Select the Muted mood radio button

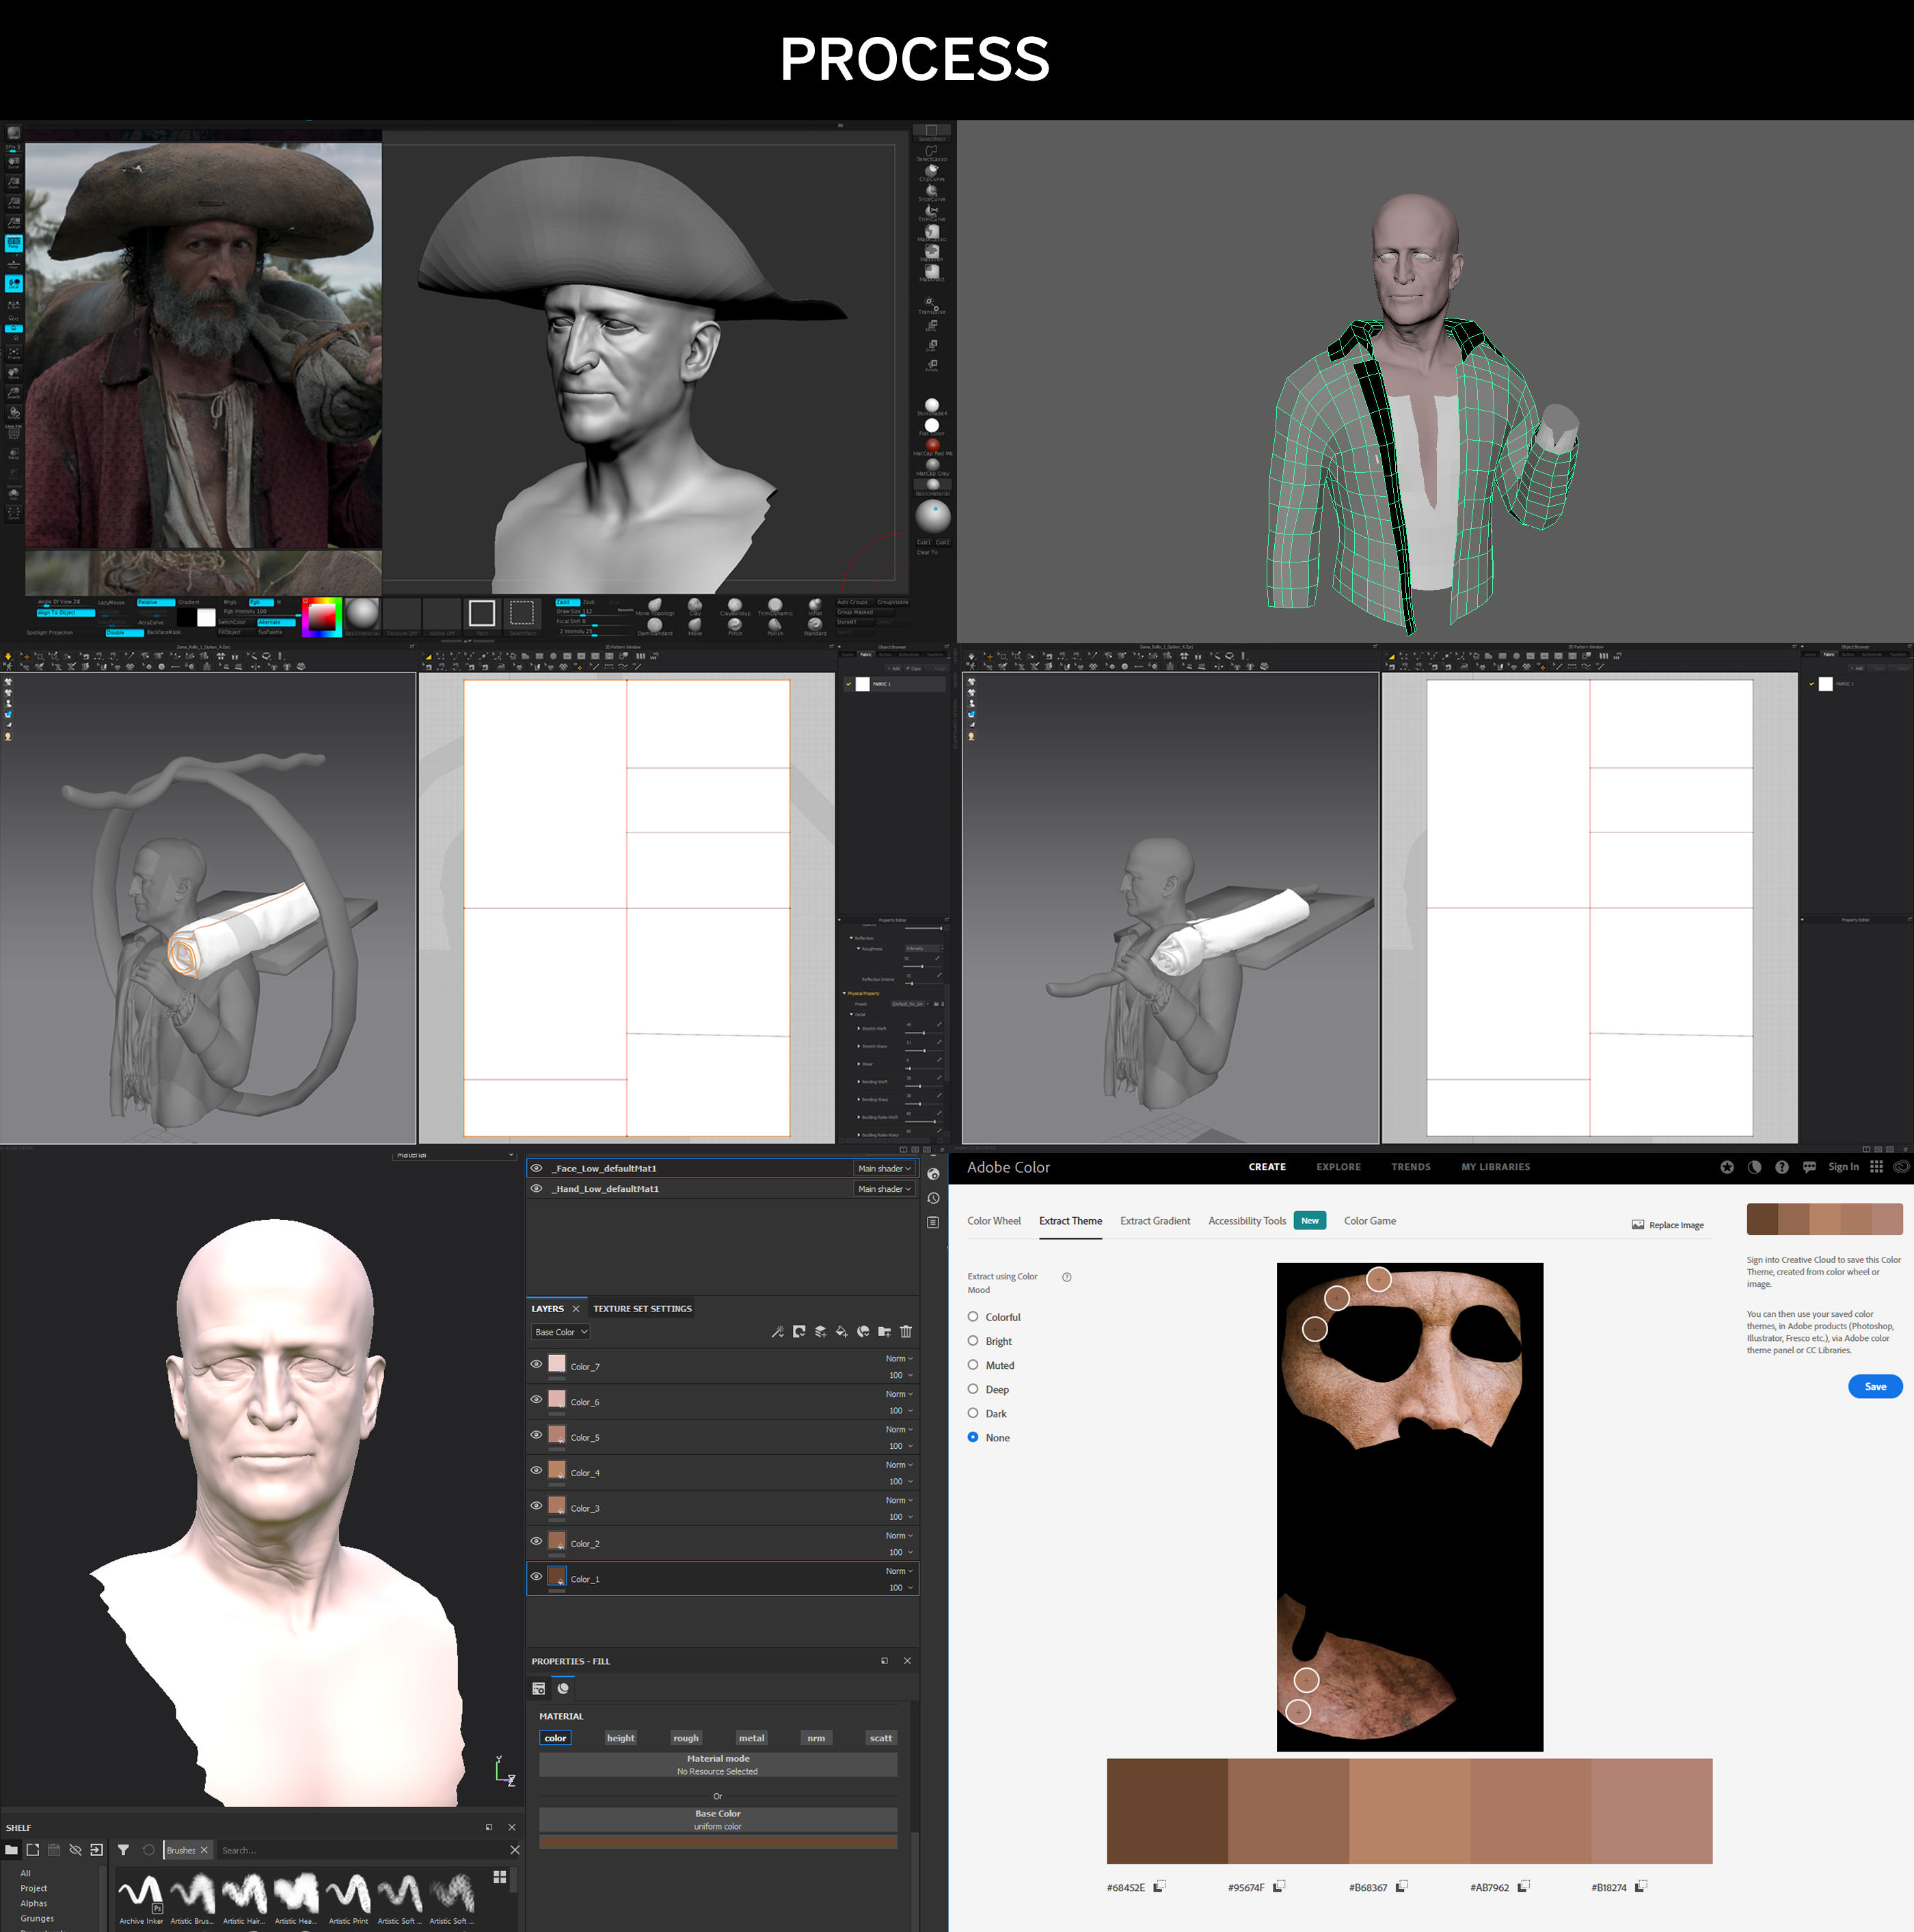tap(973, 1365)
